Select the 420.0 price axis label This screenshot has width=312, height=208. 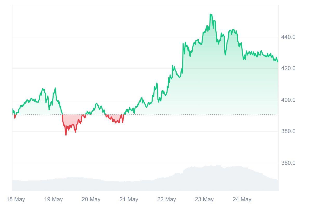(288, 68)
